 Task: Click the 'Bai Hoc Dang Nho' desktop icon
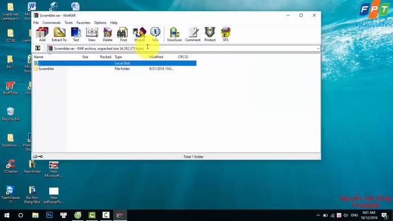coord(32,195)
